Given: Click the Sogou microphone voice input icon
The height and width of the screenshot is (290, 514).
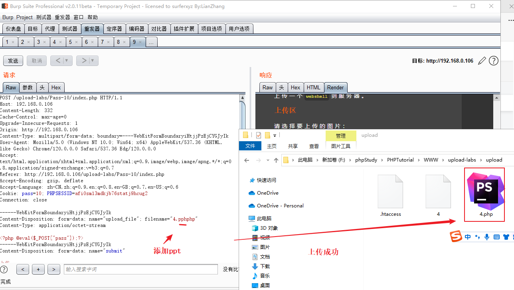Looking at the screenshot, I should pyautogui.click(x=487, y=237).
